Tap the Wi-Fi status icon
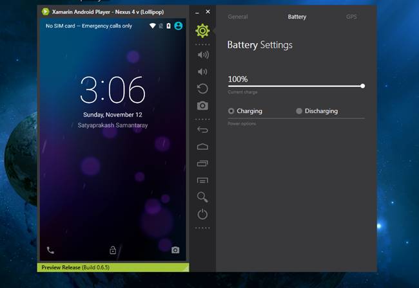Screen dimensions: 419x288 153,26
